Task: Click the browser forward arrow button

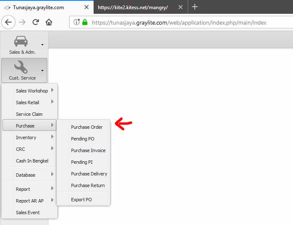Action: point(22,22)
